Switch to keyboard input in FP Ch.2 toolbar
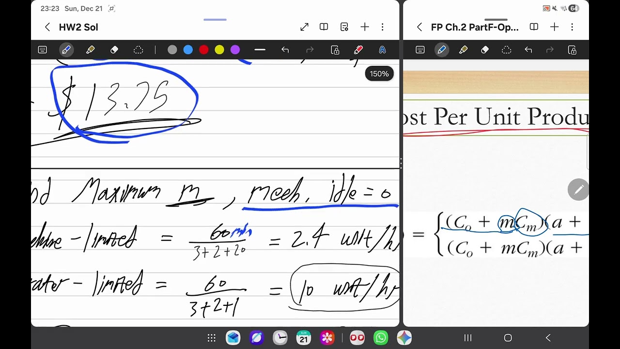 pyautogui.click(x=420, y=50)
